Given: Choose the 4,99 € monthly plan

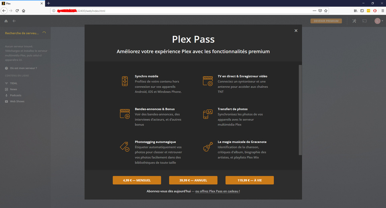Looking at the screenshot, I should (137, 180).
